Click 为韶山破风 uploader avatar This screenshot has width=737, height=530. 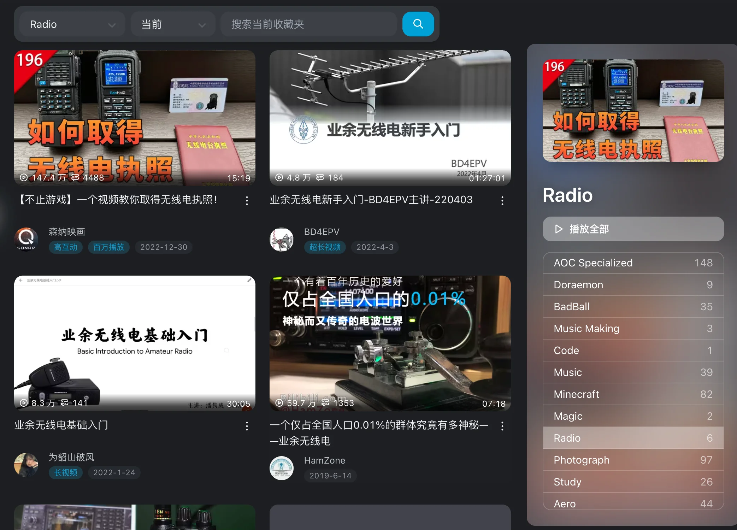click(x=26, y=465)
